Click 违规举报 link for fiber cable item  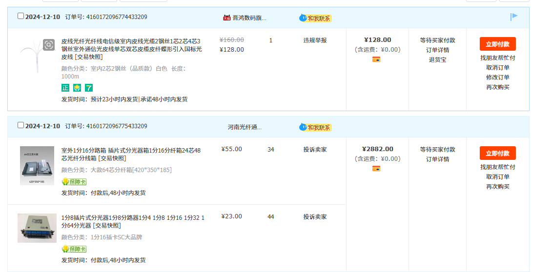[x=315, y=40]
